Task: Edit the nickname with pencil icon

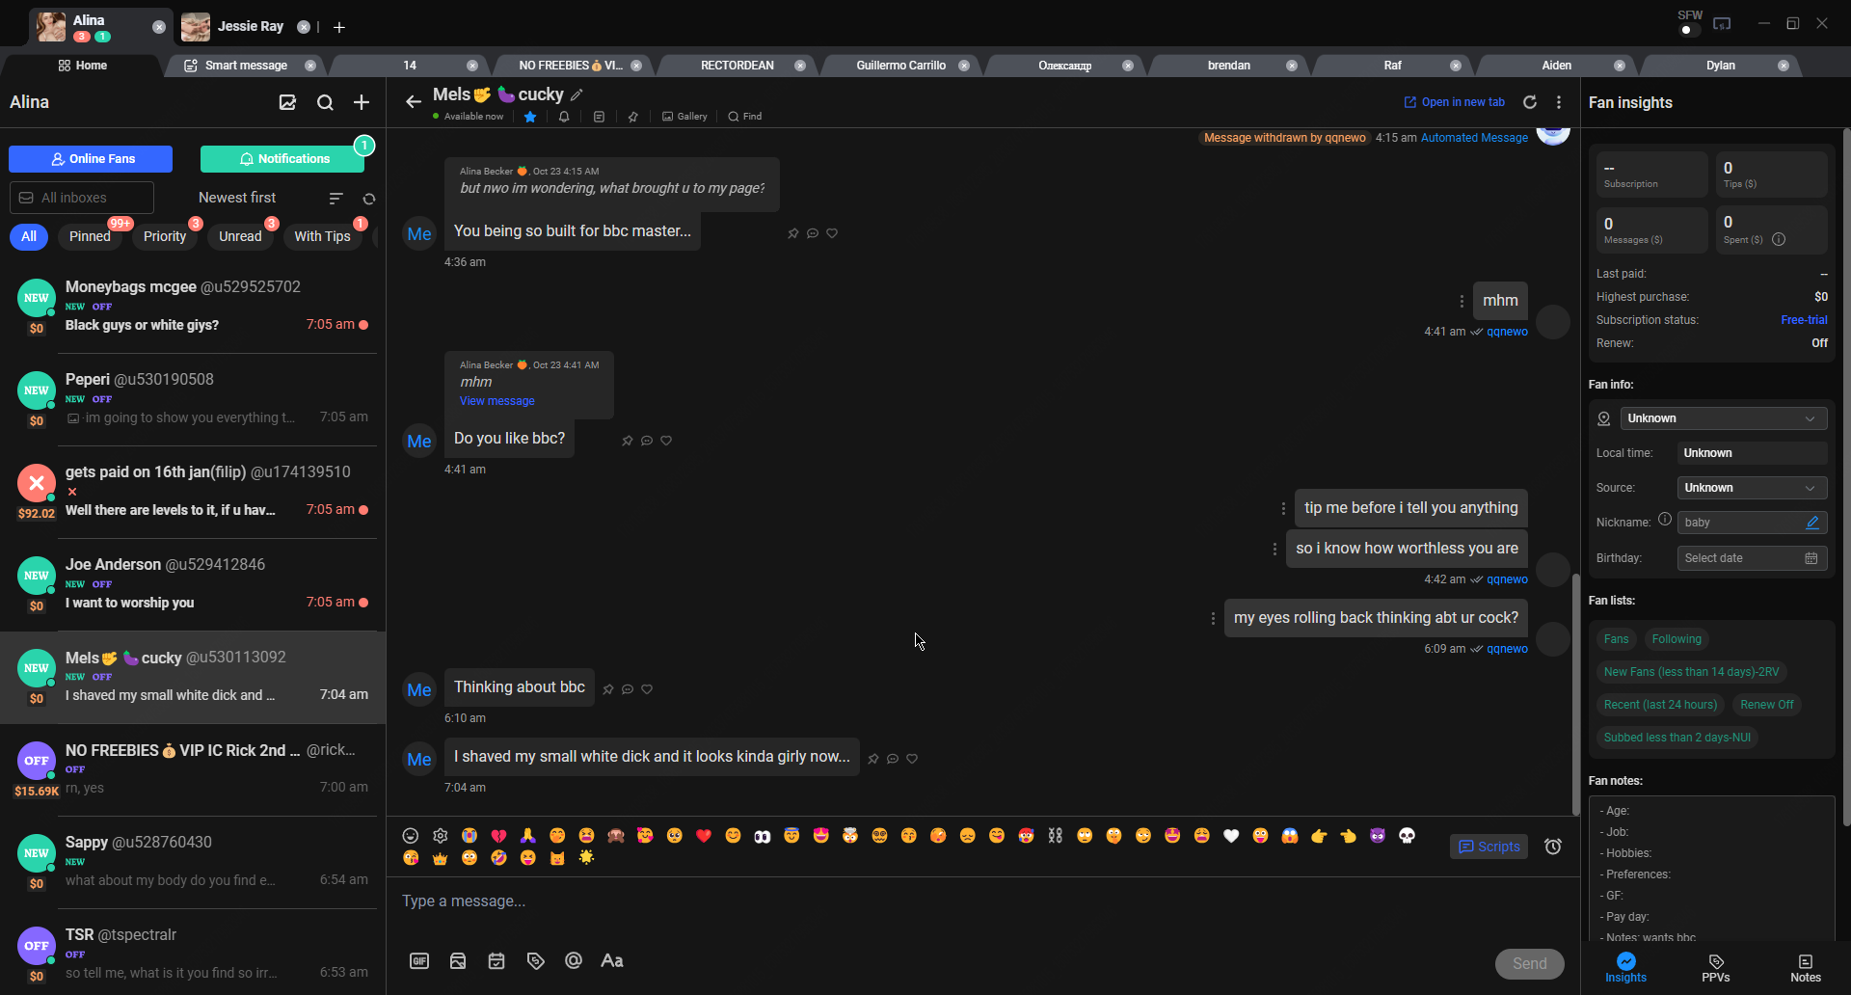Action: click(1812, 523)
